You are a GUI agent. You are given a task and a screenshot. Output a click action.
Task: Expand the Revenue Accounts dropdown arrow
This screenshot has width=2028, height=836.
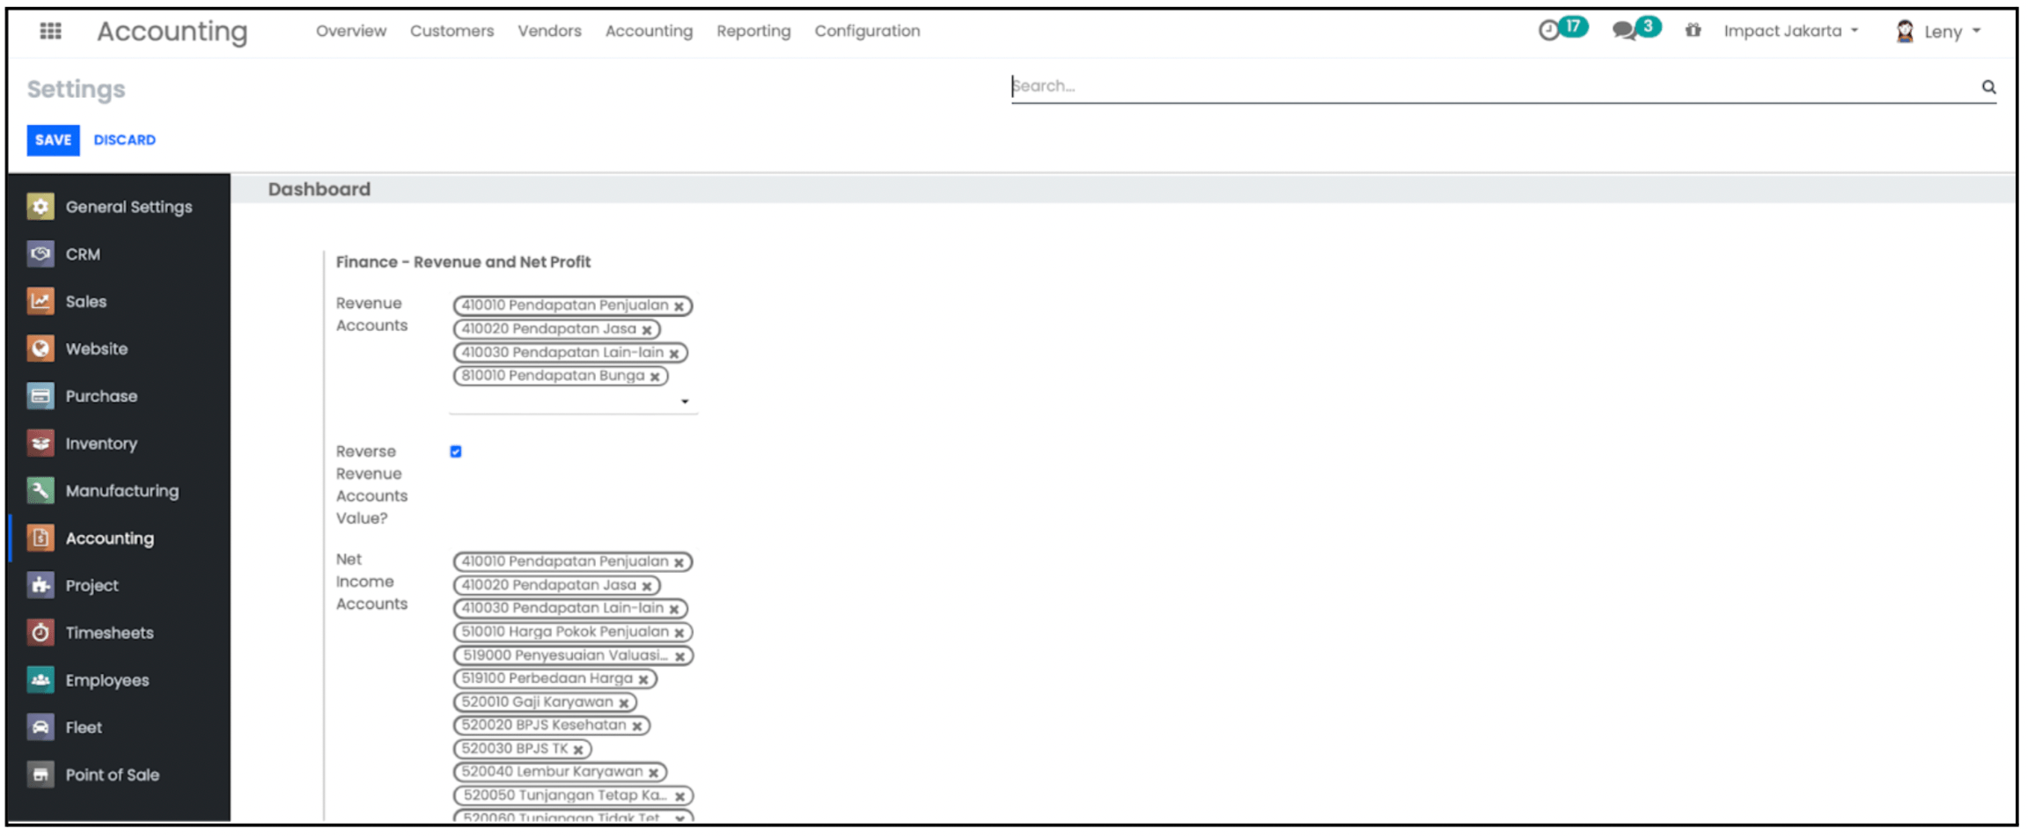point(685,401)
